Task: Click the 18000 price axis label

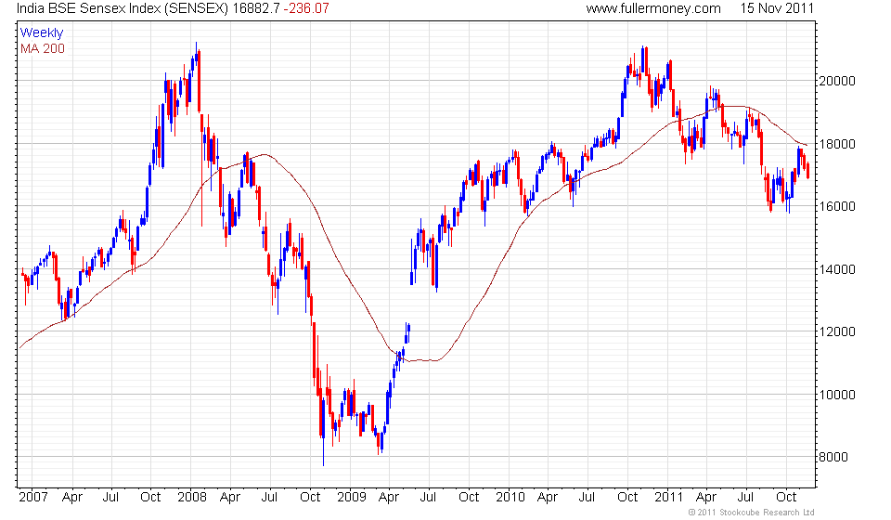Action: [836, 144]
